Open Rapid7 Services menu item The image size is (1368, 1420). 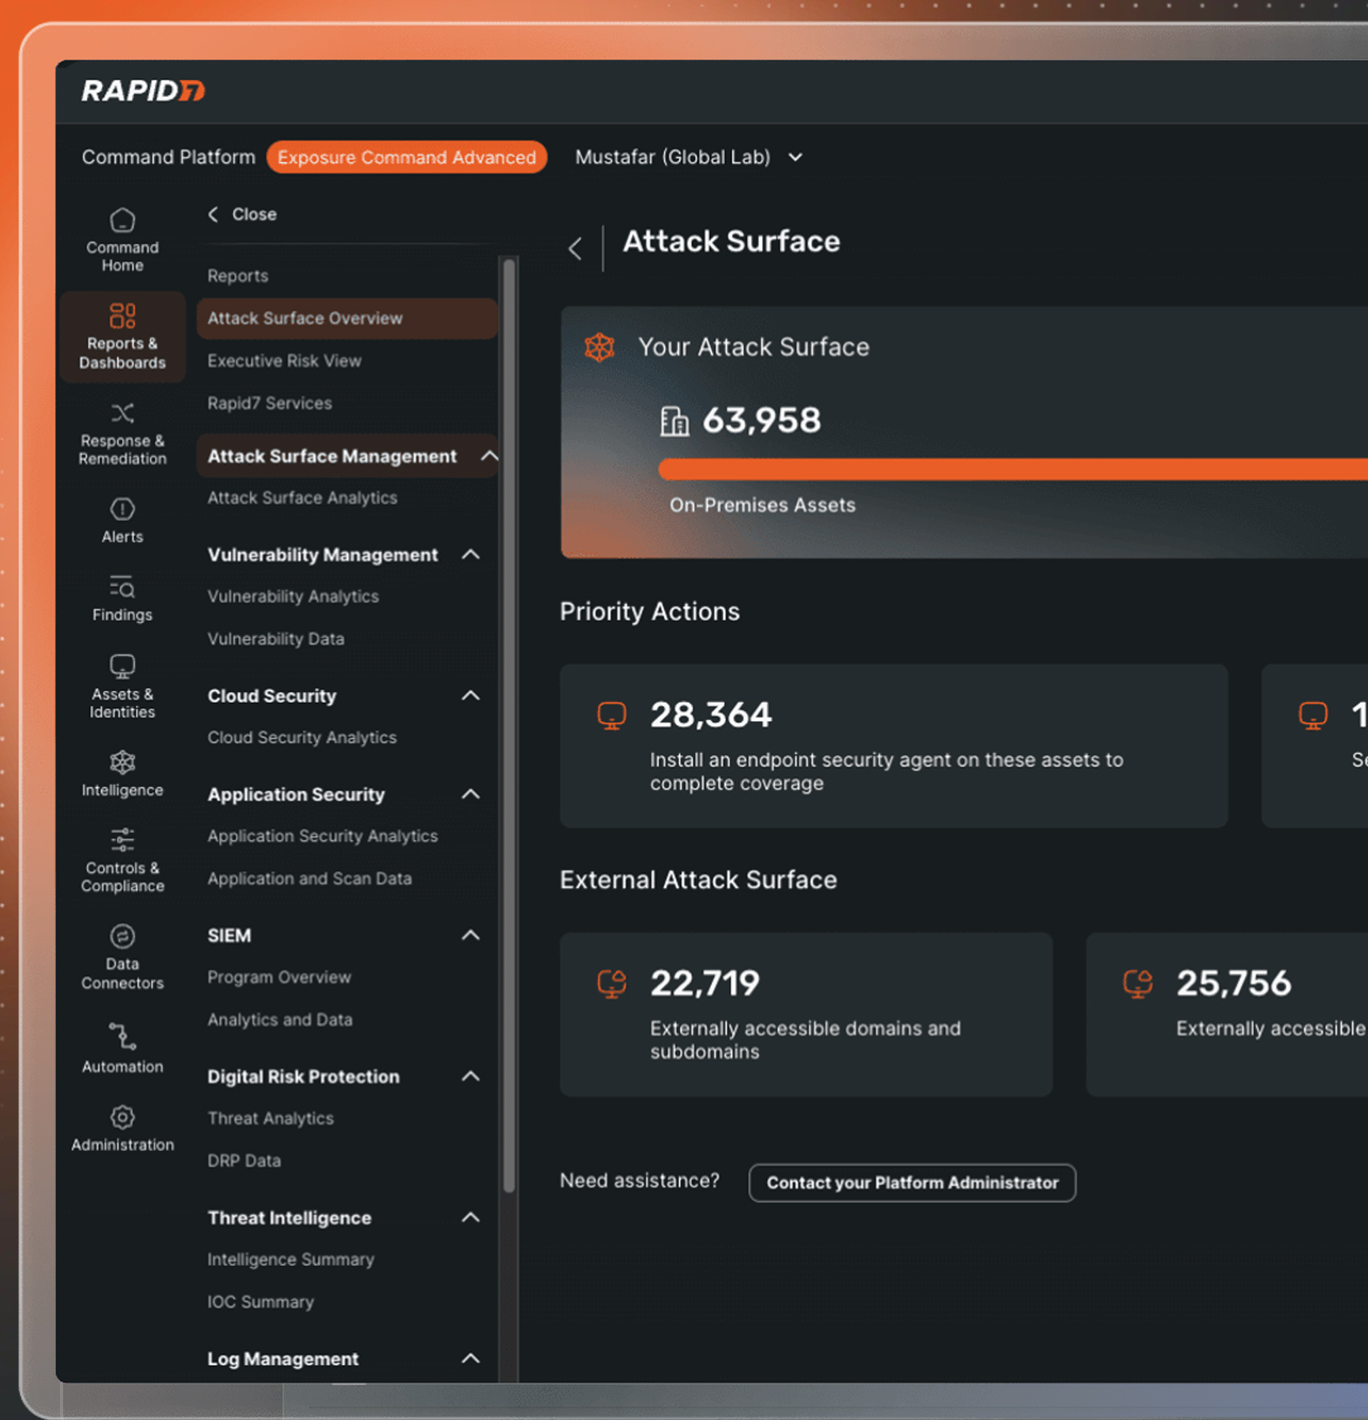pos(270,404)
